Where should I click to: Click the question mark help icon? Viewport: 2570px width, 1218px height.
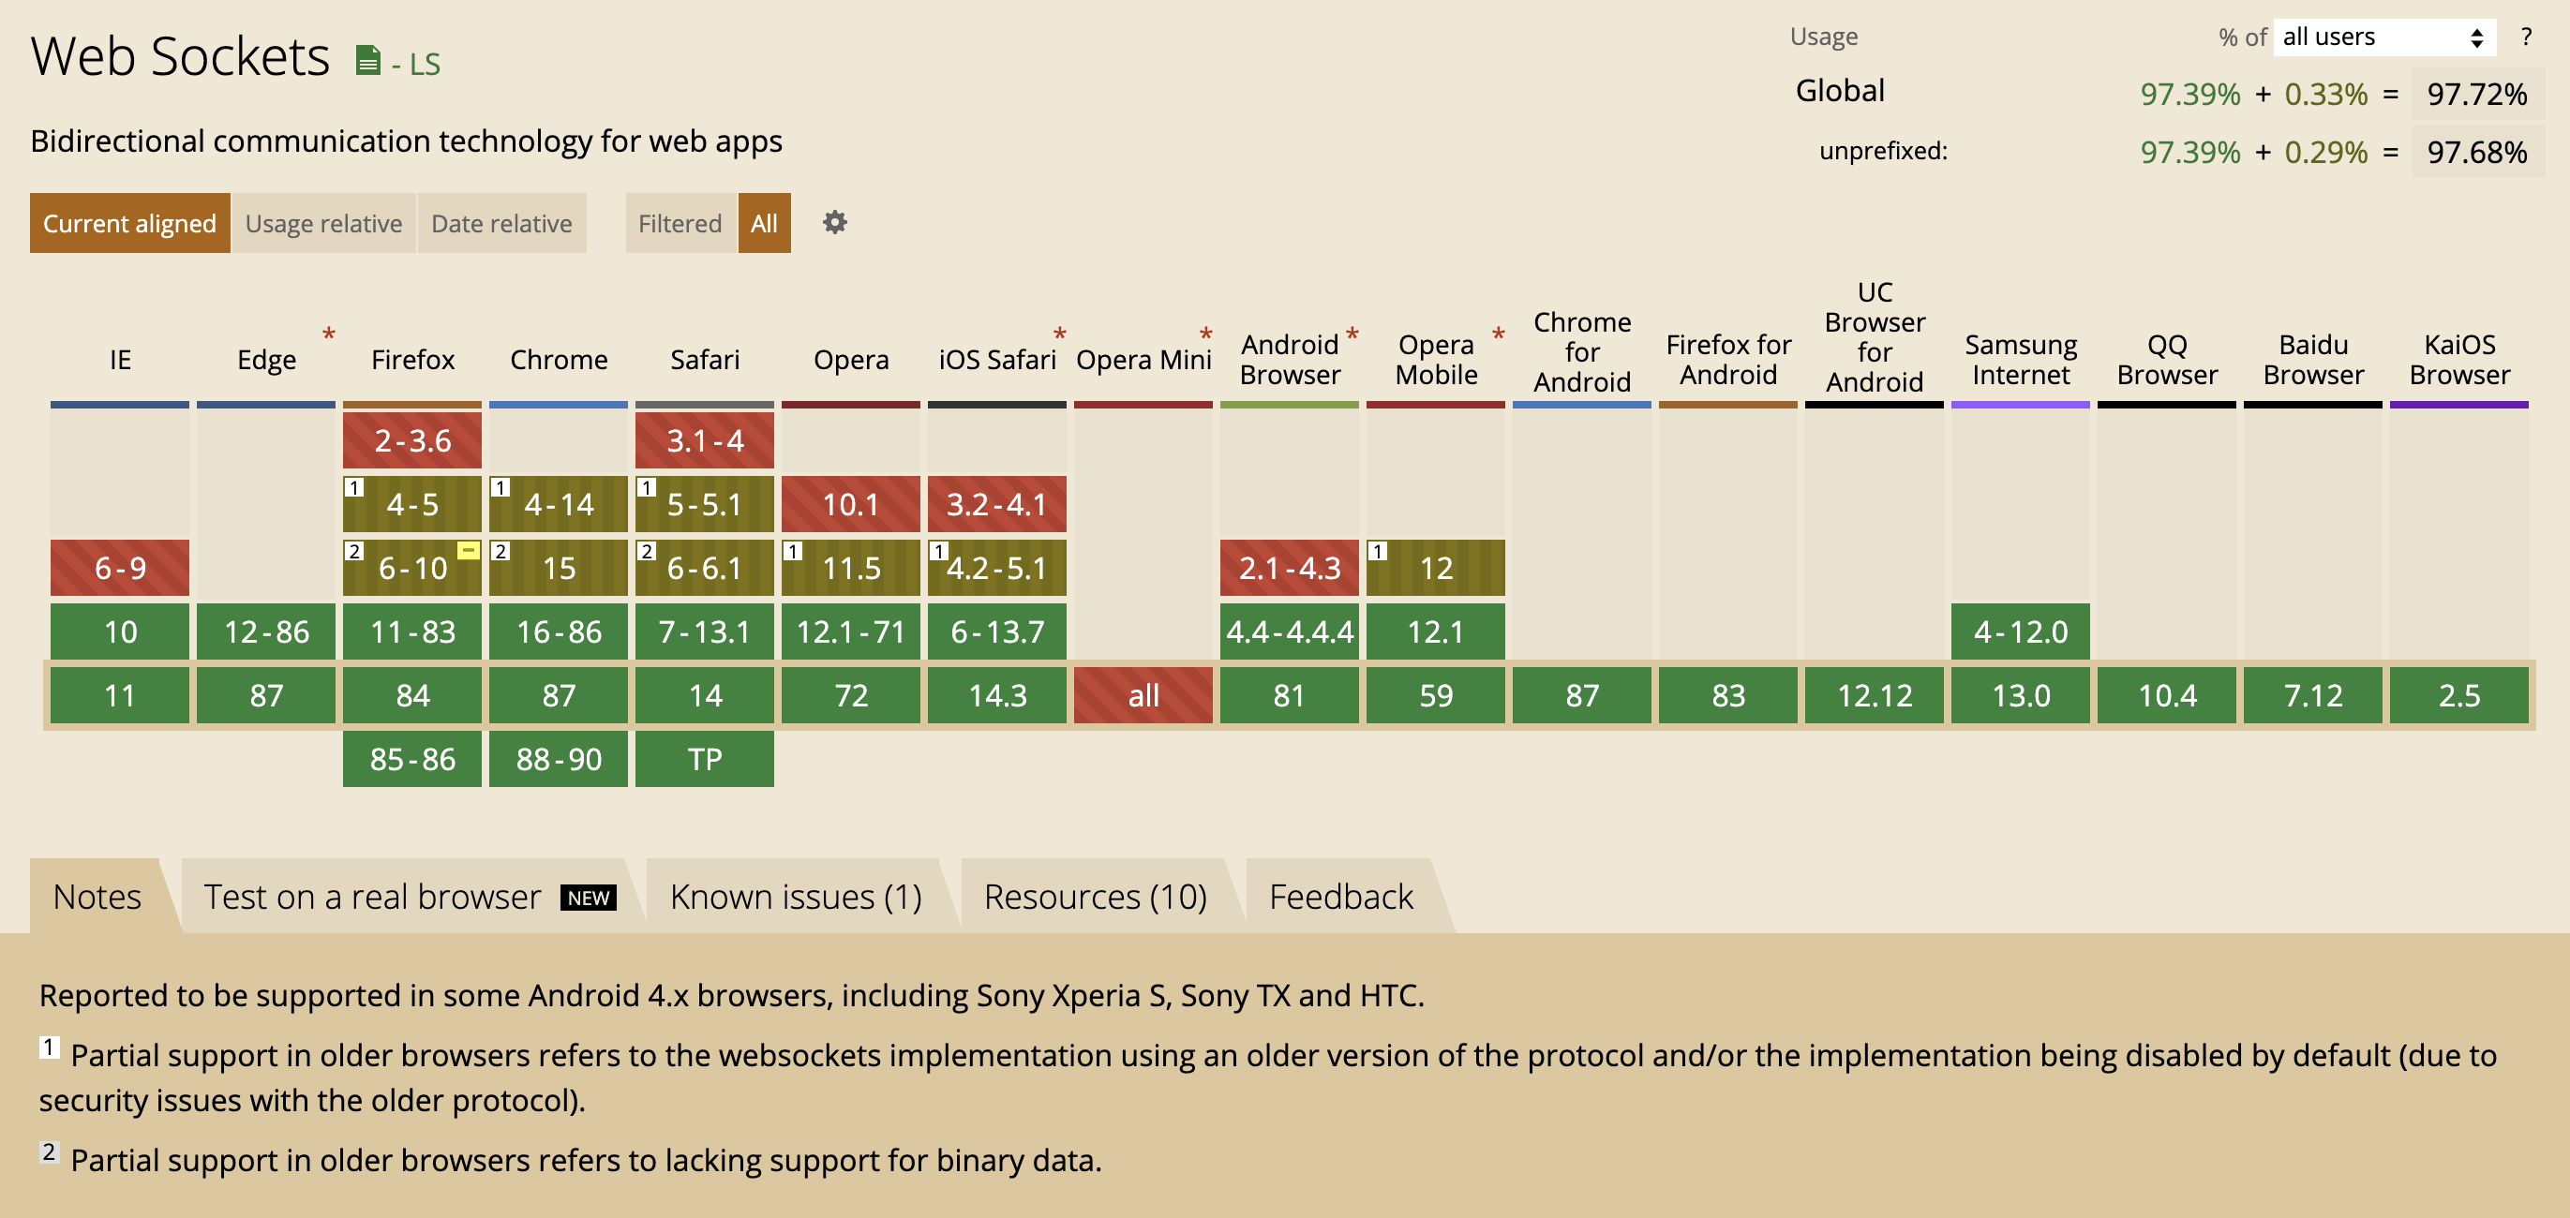(x=2525, y=37)
